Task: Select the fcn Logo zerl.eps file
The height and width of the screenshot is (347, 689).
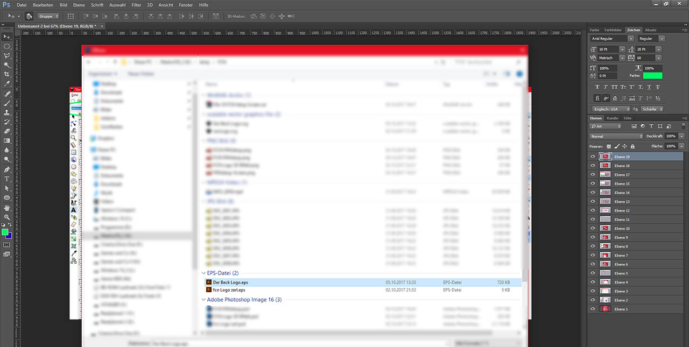Action: [229, 290]
